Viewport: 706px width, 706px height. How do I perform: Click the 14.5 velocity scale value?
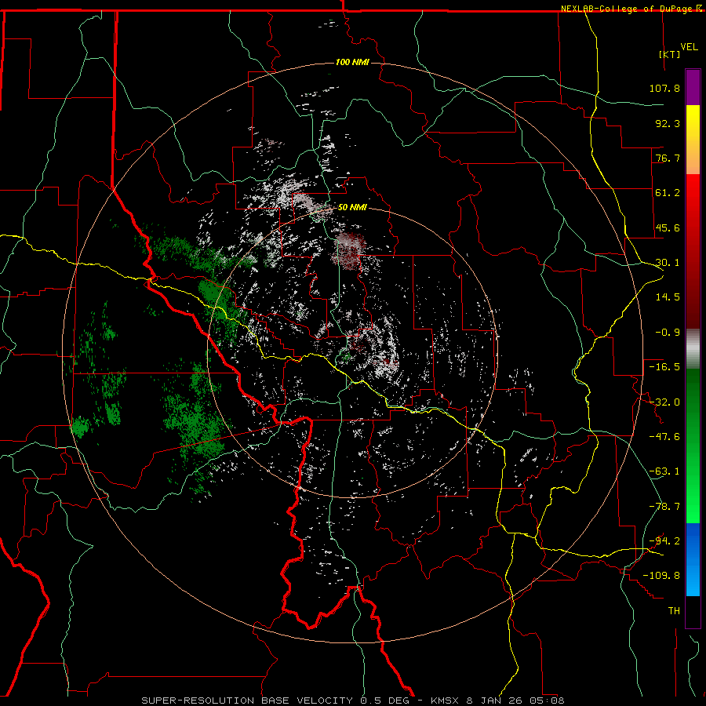click(668, 297)
